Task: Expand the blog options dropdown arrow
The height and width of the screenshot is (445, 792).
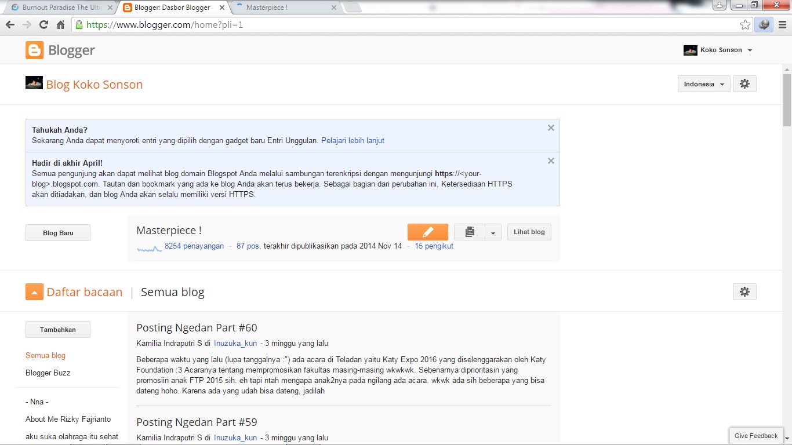Action: click(493, 232)
